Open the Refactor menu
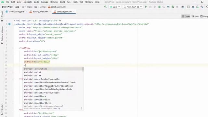The width and height of the screenshot is (208, 117). [x=54, y=2]
